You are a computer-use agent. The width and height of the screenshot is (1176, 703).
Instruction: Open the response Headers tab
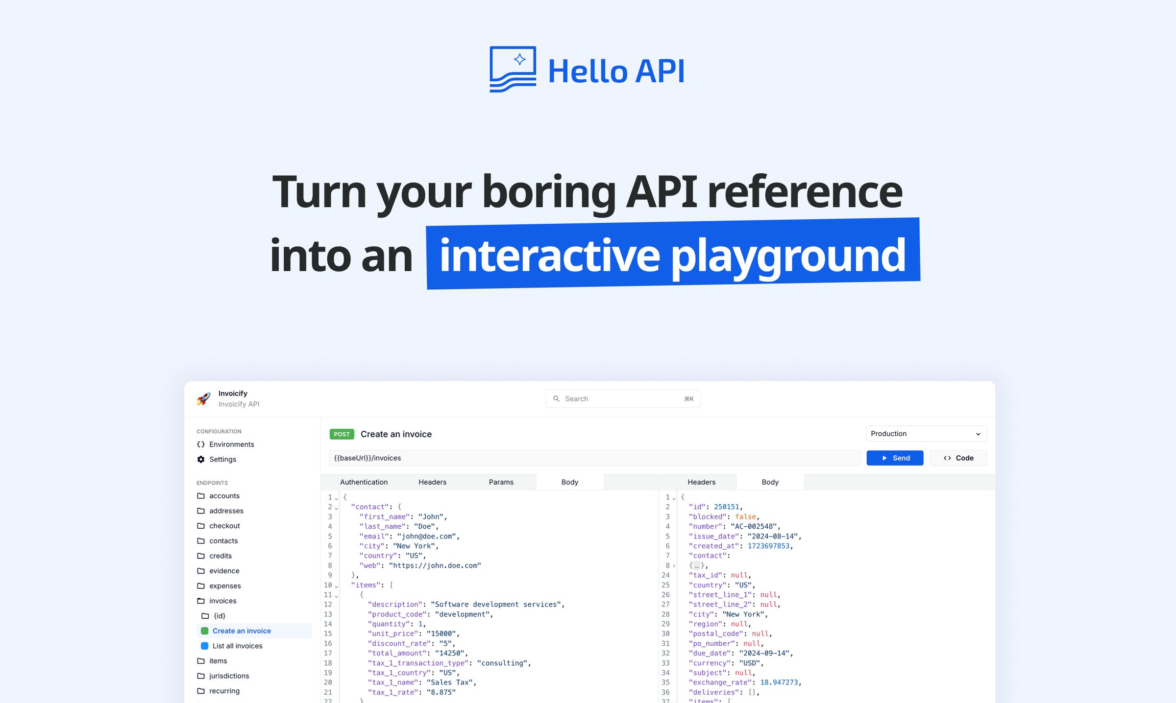[x=701, y=482]
